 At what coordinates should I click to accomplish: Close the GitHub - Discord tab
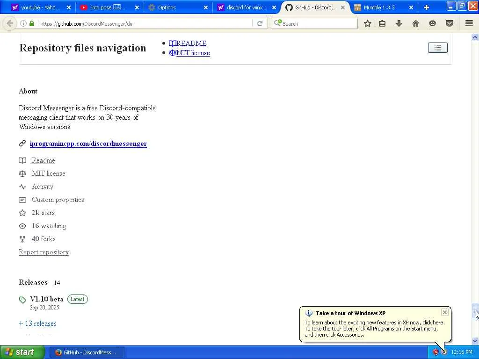coord(343,7)
